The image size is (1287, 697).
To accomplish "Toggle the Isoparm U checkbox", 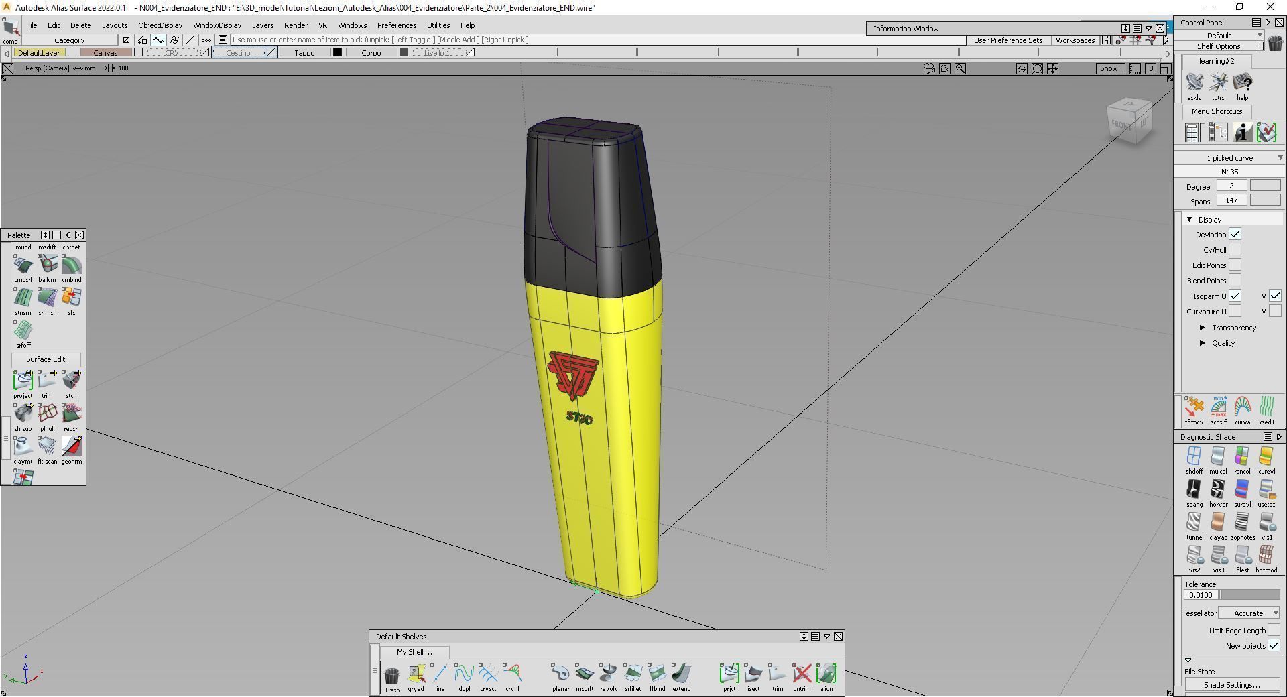I will 1235,296.
